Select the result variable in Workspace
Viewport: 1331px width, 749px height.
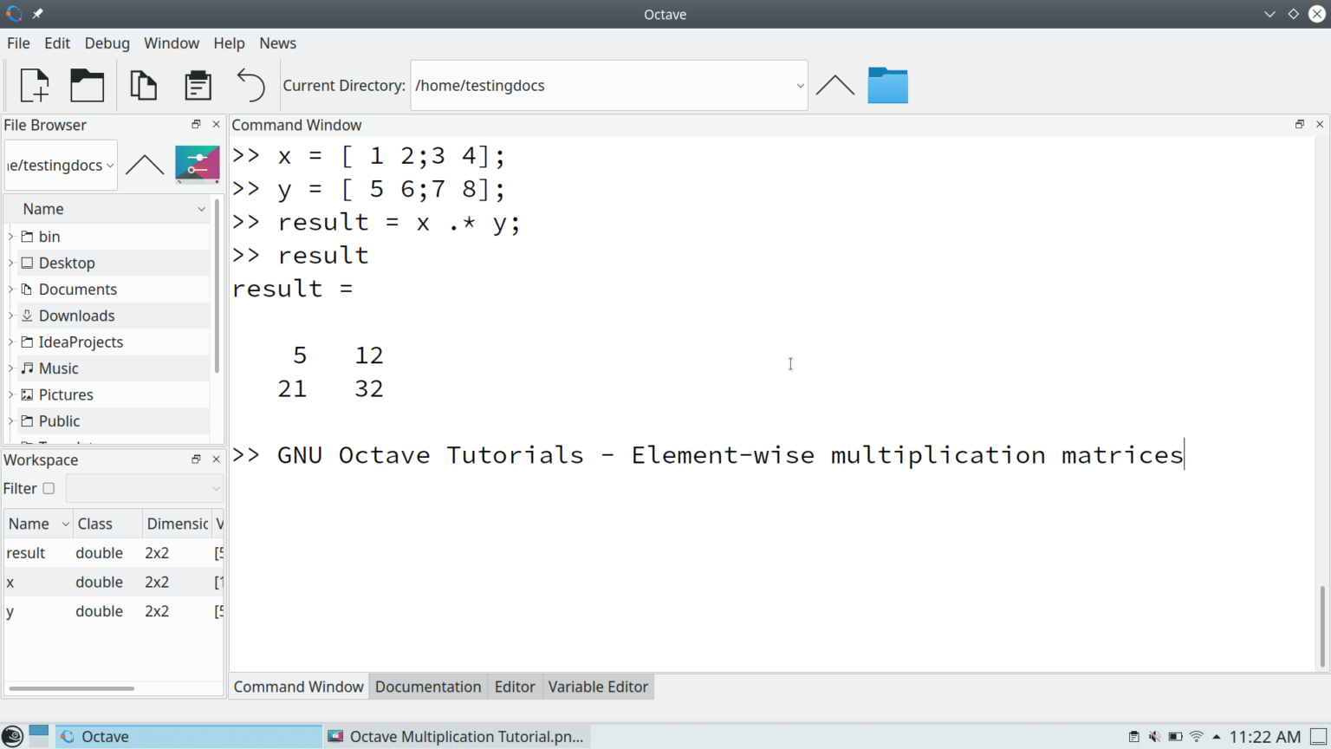click(x=26, y=552)
